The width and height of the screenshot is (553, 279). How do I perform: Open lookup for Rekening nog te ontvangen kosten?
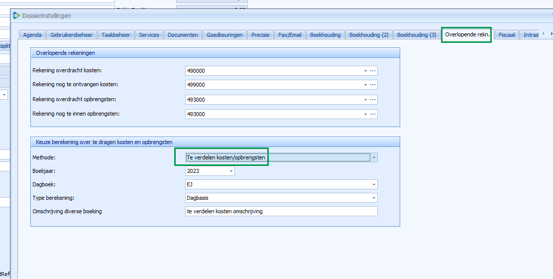372,85
